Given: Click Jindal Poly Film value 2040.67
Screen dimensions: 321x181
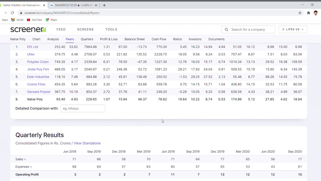Looking at the screenshot, I should point(90,69).
